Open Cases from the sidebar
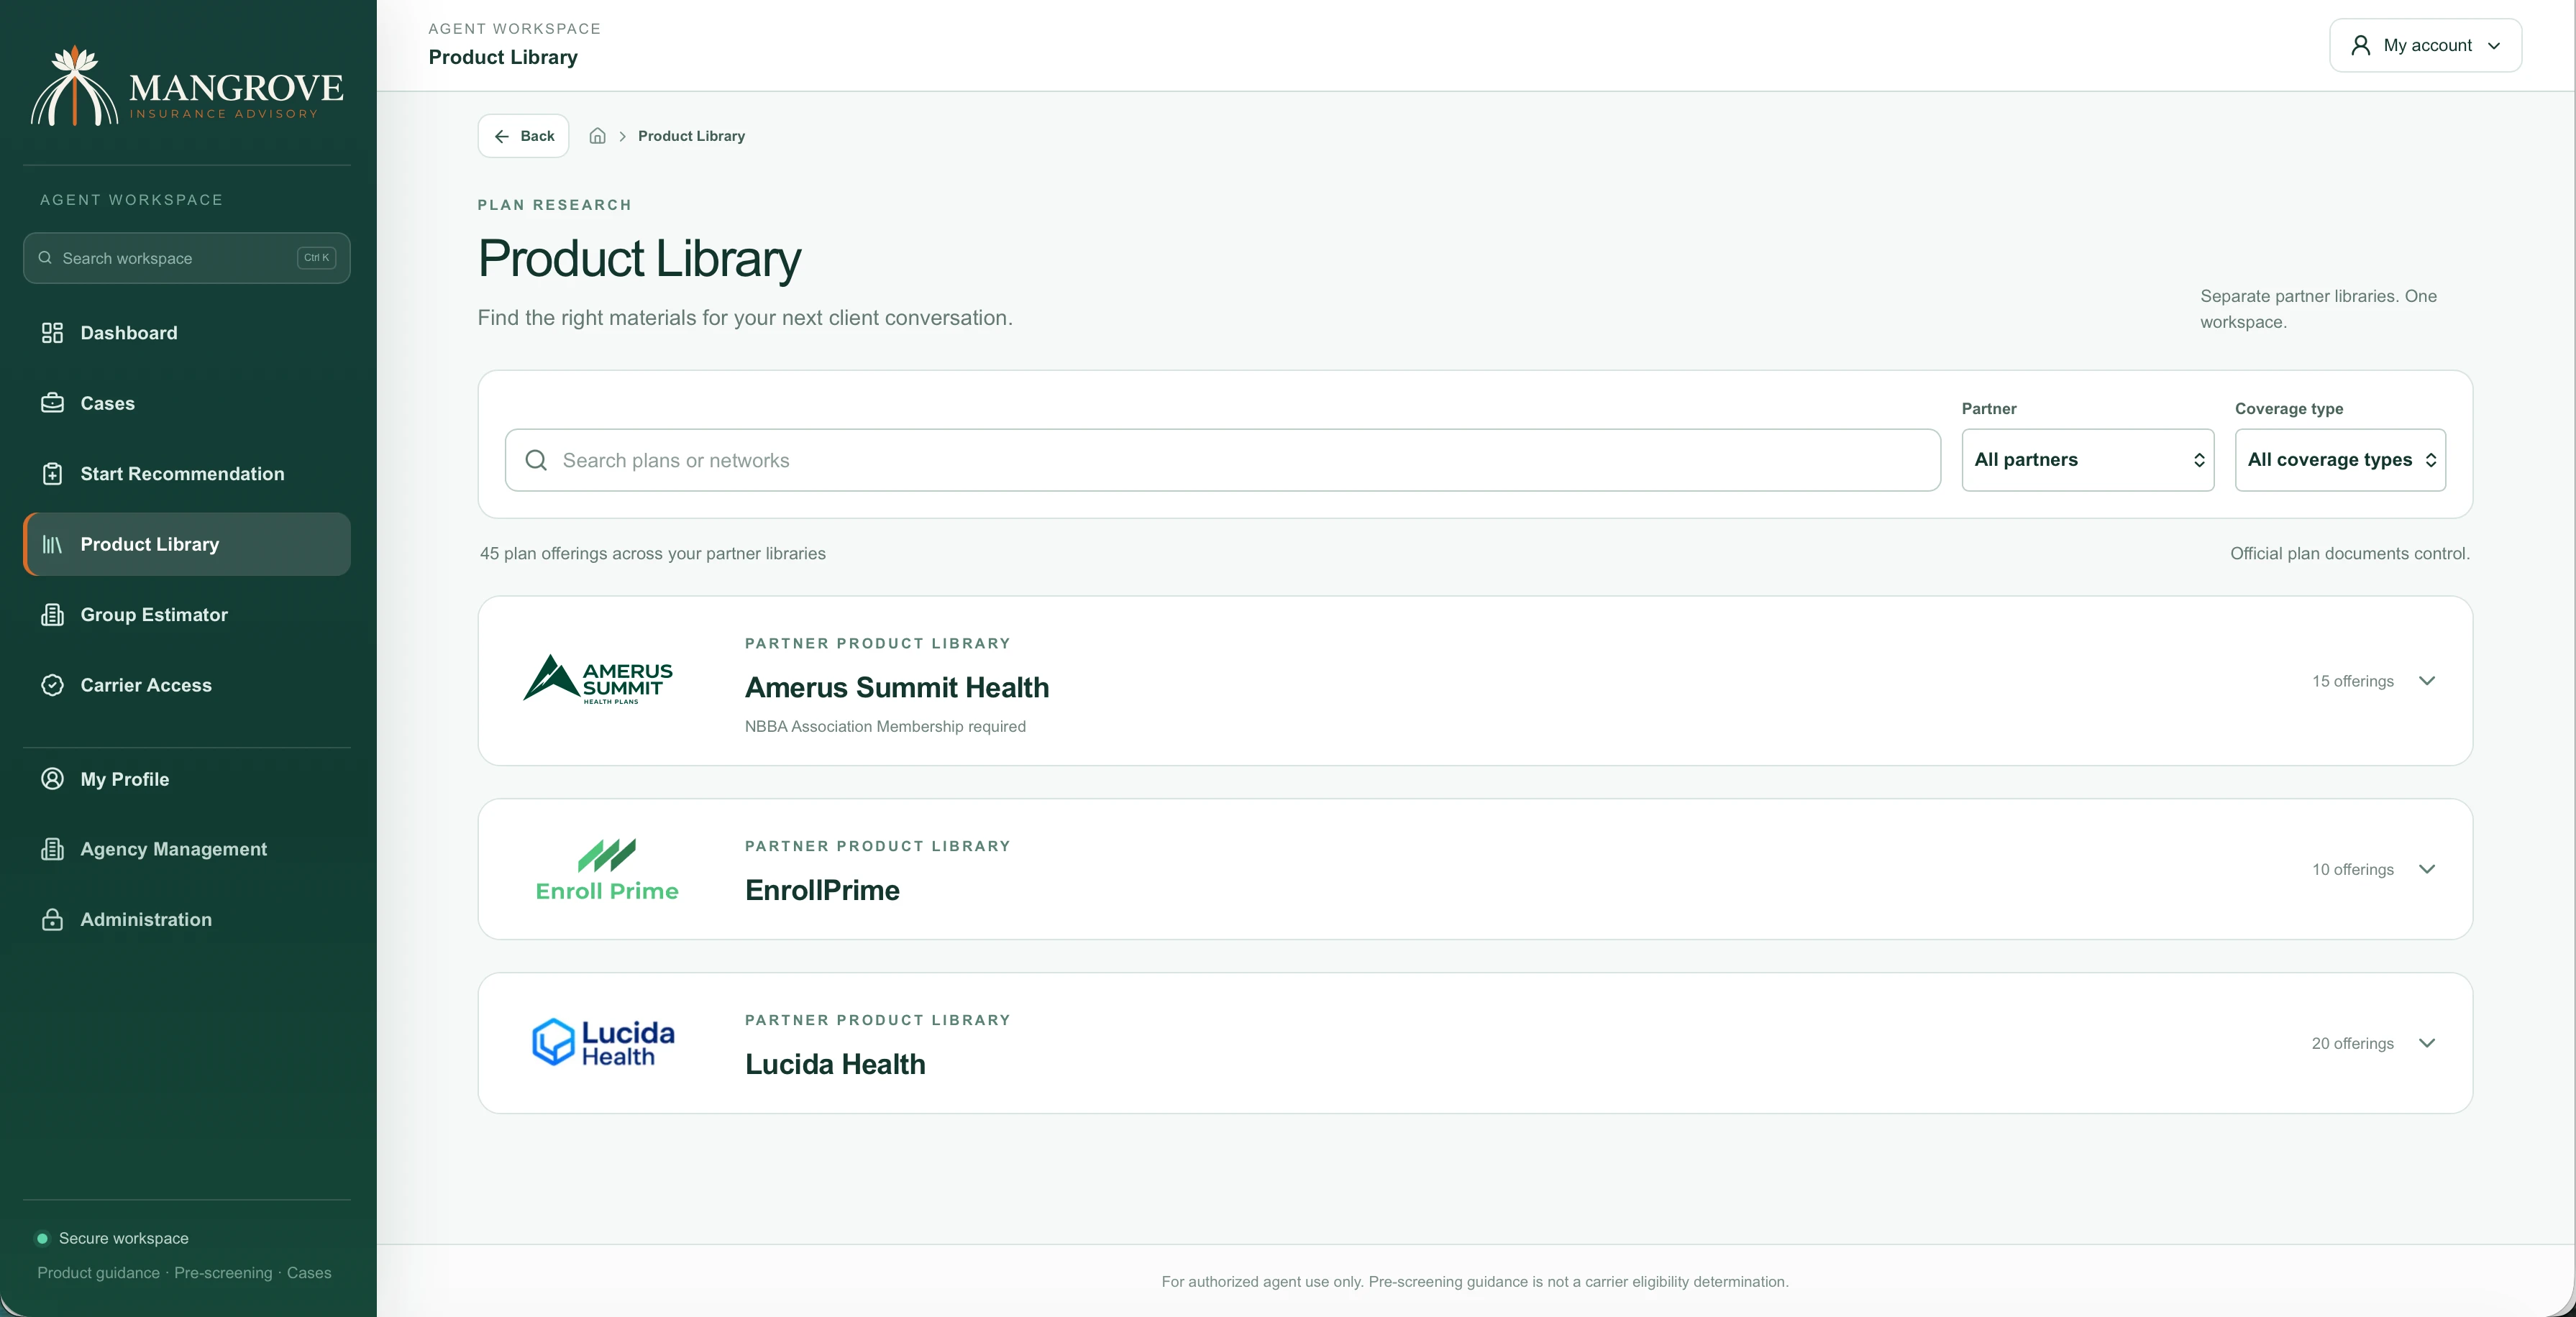This screenshot has width=2576, height=1317. (187, 403)
